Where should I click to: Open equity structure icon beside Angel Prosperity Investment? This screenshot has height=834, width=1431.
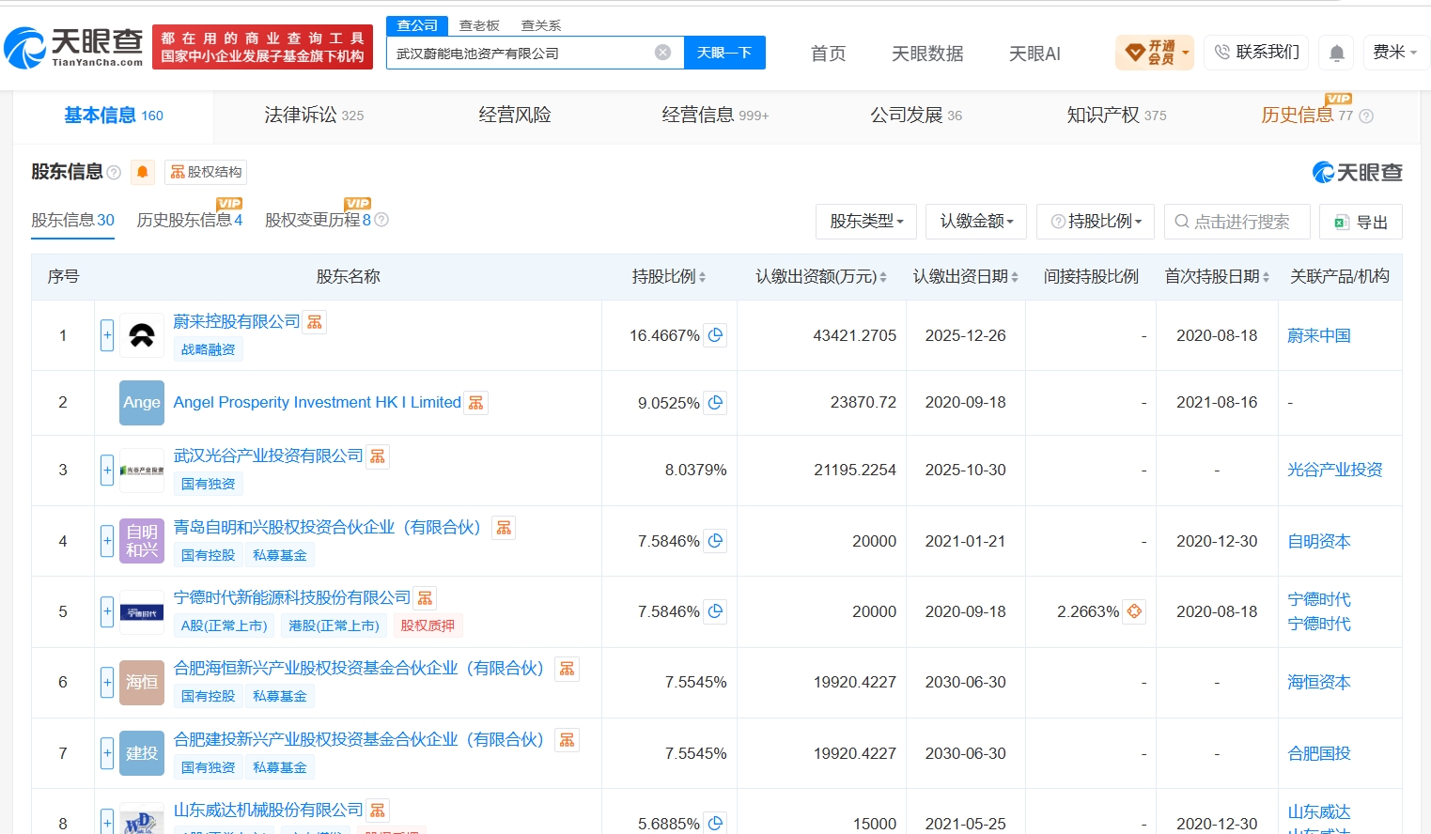pos(476,403)
